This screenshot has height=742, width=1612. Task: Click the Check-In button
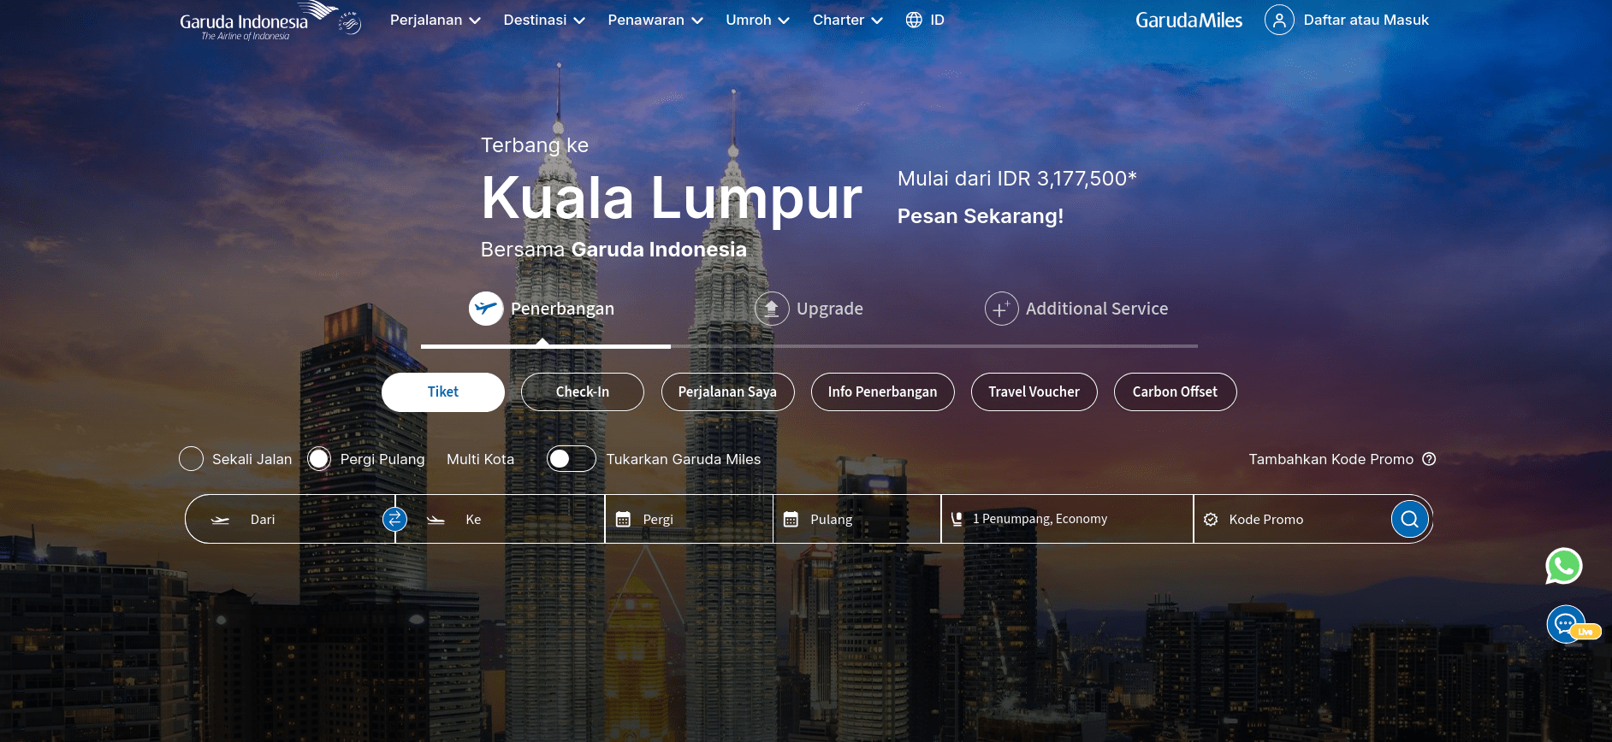pyautogui.click(x=583, y=392)
